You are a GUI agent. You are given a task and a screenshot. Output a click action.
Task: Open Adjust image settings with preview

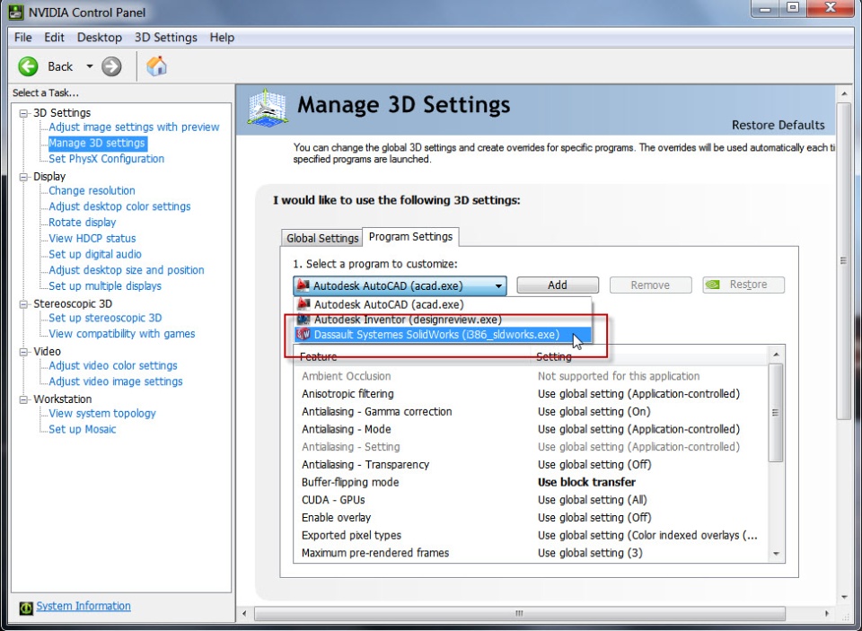134,127
